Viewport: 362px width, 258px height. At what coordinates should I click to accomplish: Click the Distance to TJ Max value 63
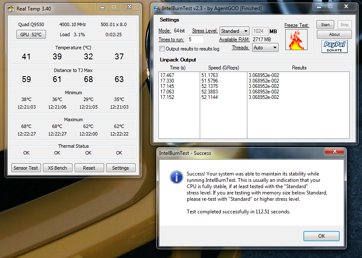click(119, 79)
